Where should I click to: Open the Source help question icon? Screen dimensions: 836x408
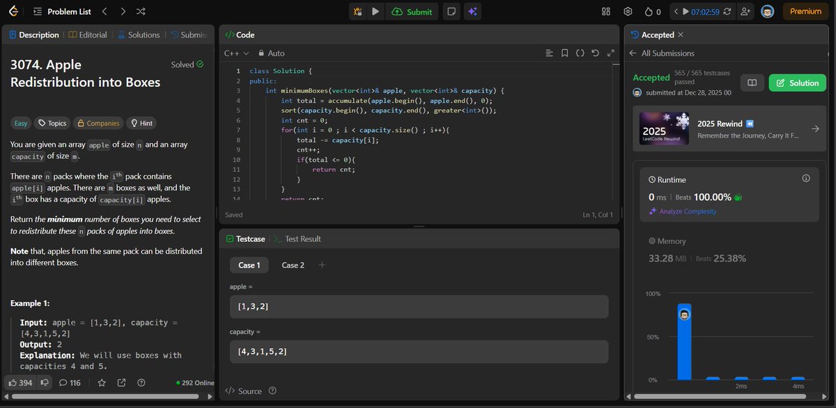click(x=272, y=391)
